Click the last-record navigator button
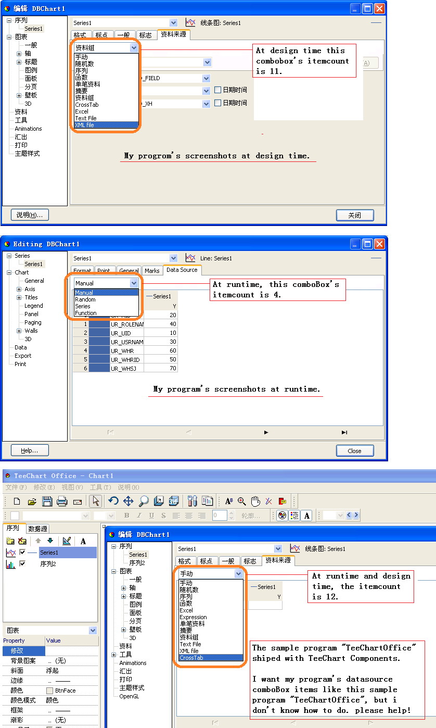The height and width of the screenshot is (728, 436). click(344, 432)
